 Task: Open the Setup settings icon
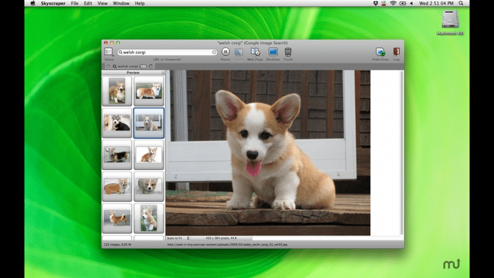[108, 52]
